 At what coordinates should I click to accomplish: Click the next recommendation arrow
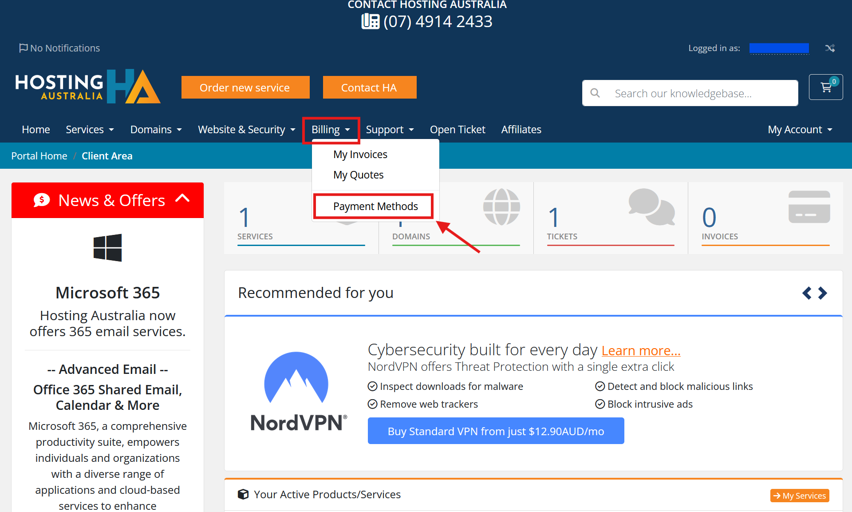coord(823,293)
